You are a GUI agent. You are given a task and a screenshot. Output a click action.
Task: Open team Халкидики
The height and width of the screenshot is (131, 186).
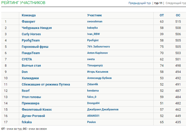pyautogui.click(x=30, y=78)
